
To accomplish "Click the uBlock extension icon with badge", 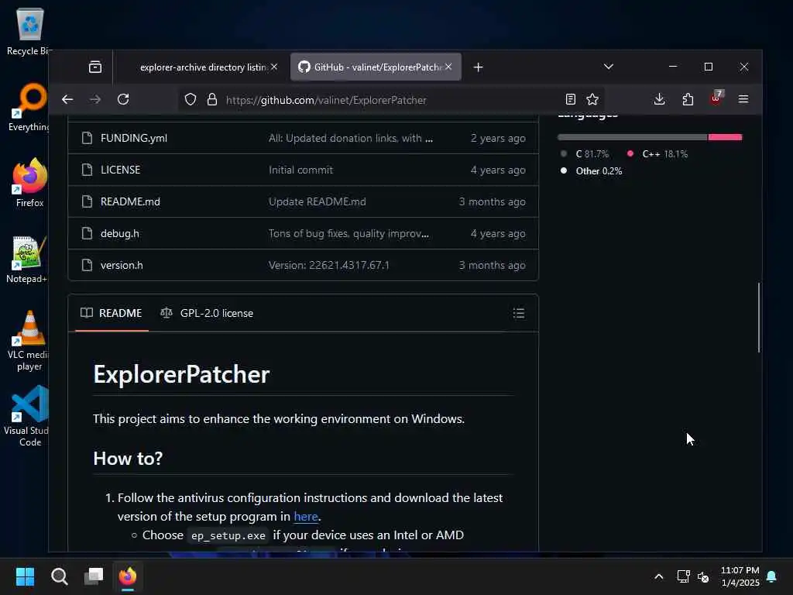I will click(716, 98).
